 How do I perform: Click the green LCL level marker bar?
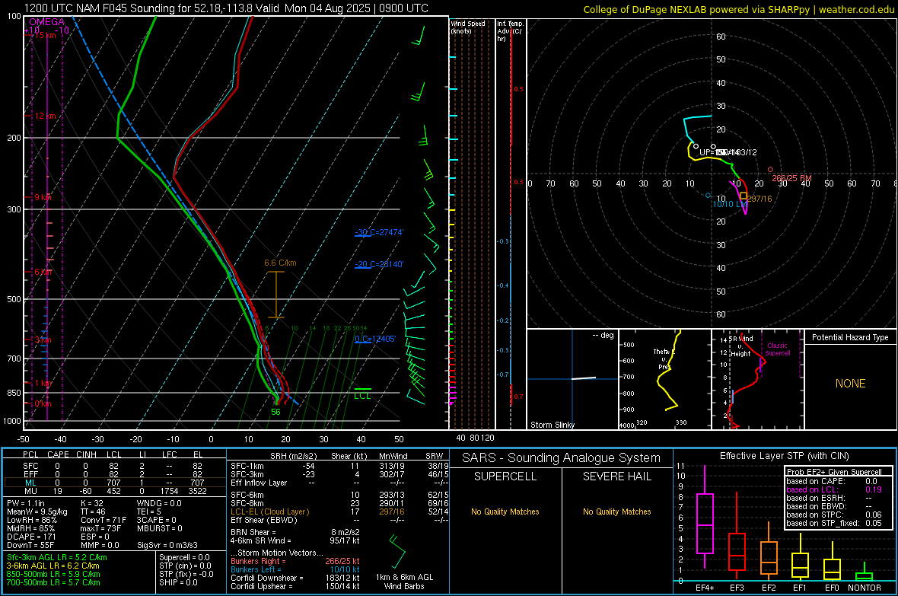click(362, 389)
